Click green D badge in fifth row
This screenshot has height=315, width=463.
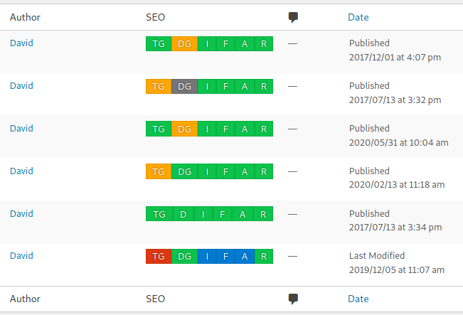[183, 214]
